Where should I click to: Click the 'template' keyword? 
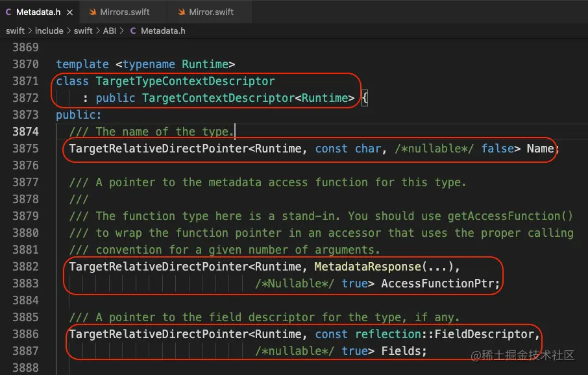coord(82,64)
